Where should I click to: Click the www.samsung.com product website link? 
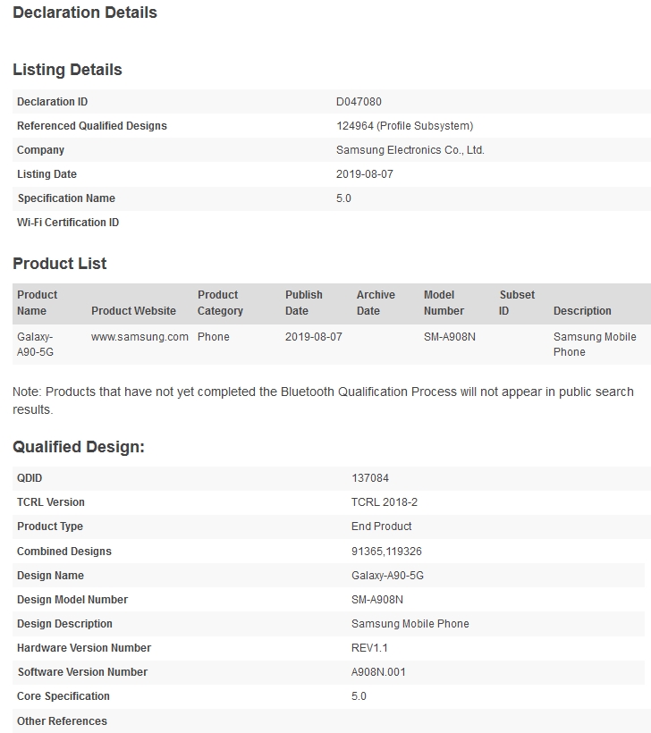(x=139, y=337)
